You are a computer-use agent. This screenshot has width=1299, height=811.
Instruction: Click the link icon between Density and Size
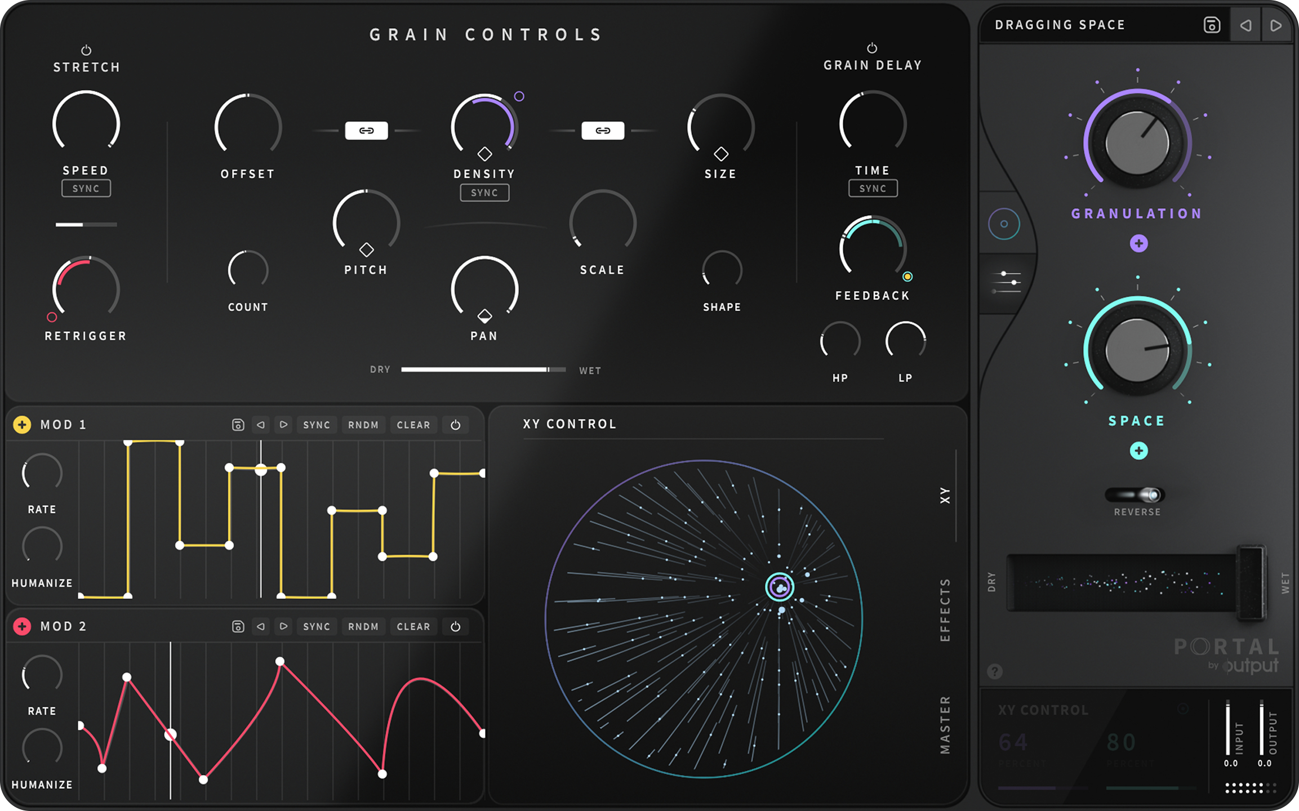pos(603,130)
